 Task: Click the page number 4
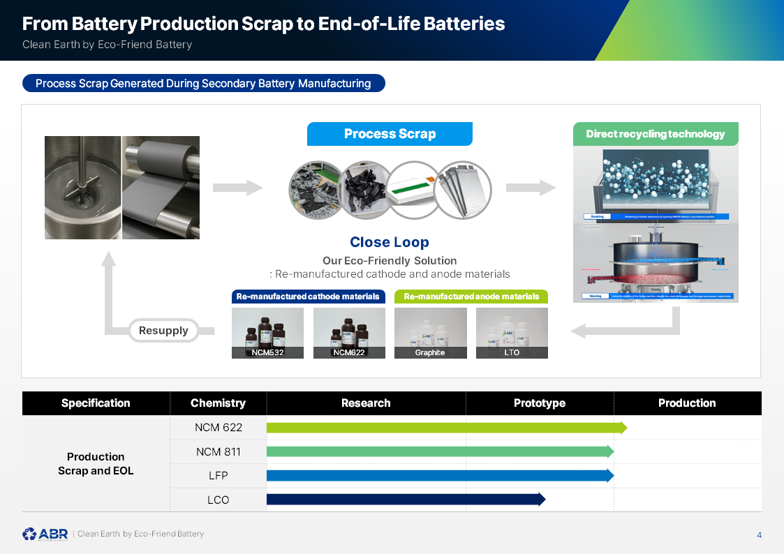pyautogui.click(x=759, y=535)
